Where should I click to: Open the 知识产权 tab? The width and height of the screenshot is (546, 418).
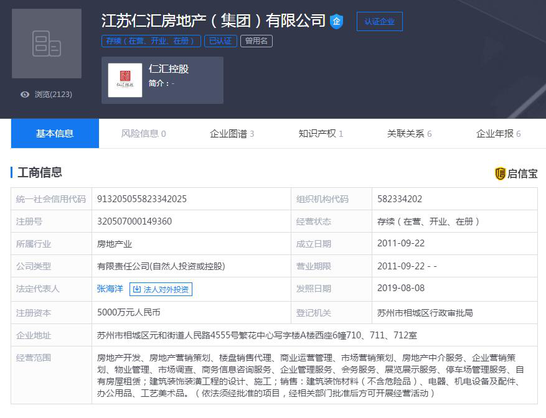click(321, 134)
